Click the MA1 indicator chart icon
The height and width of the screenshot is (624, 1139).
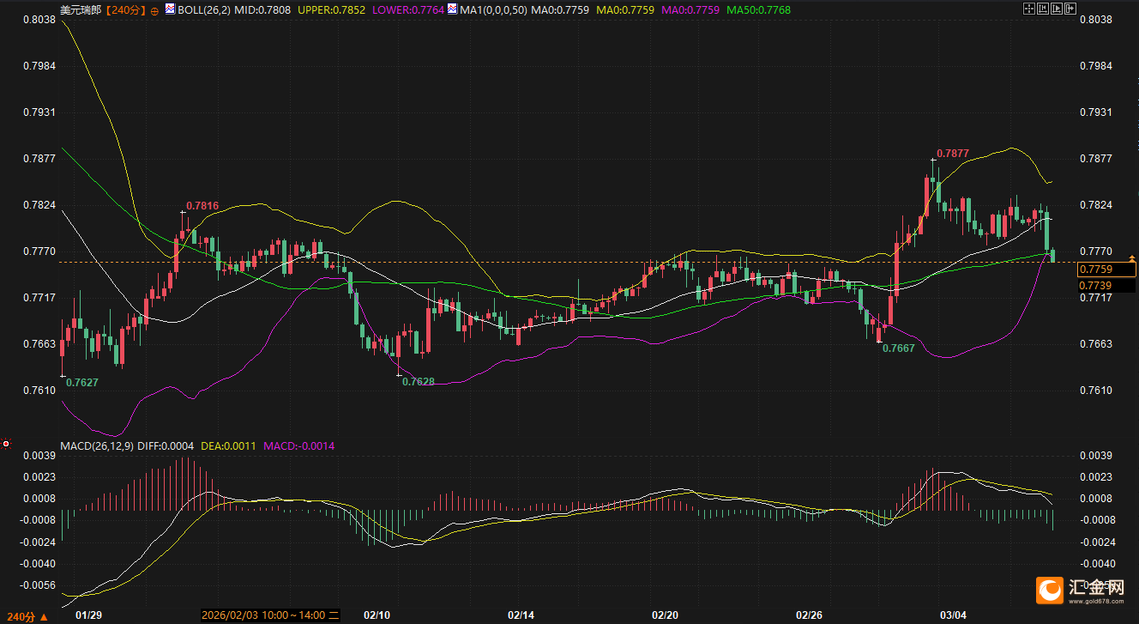point(452,9)
